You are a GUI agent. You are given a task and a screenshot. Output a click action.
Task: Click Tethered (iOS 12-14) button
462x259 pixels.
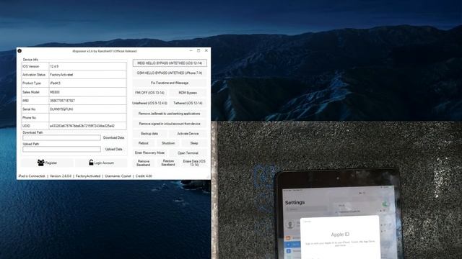(188, 104)
